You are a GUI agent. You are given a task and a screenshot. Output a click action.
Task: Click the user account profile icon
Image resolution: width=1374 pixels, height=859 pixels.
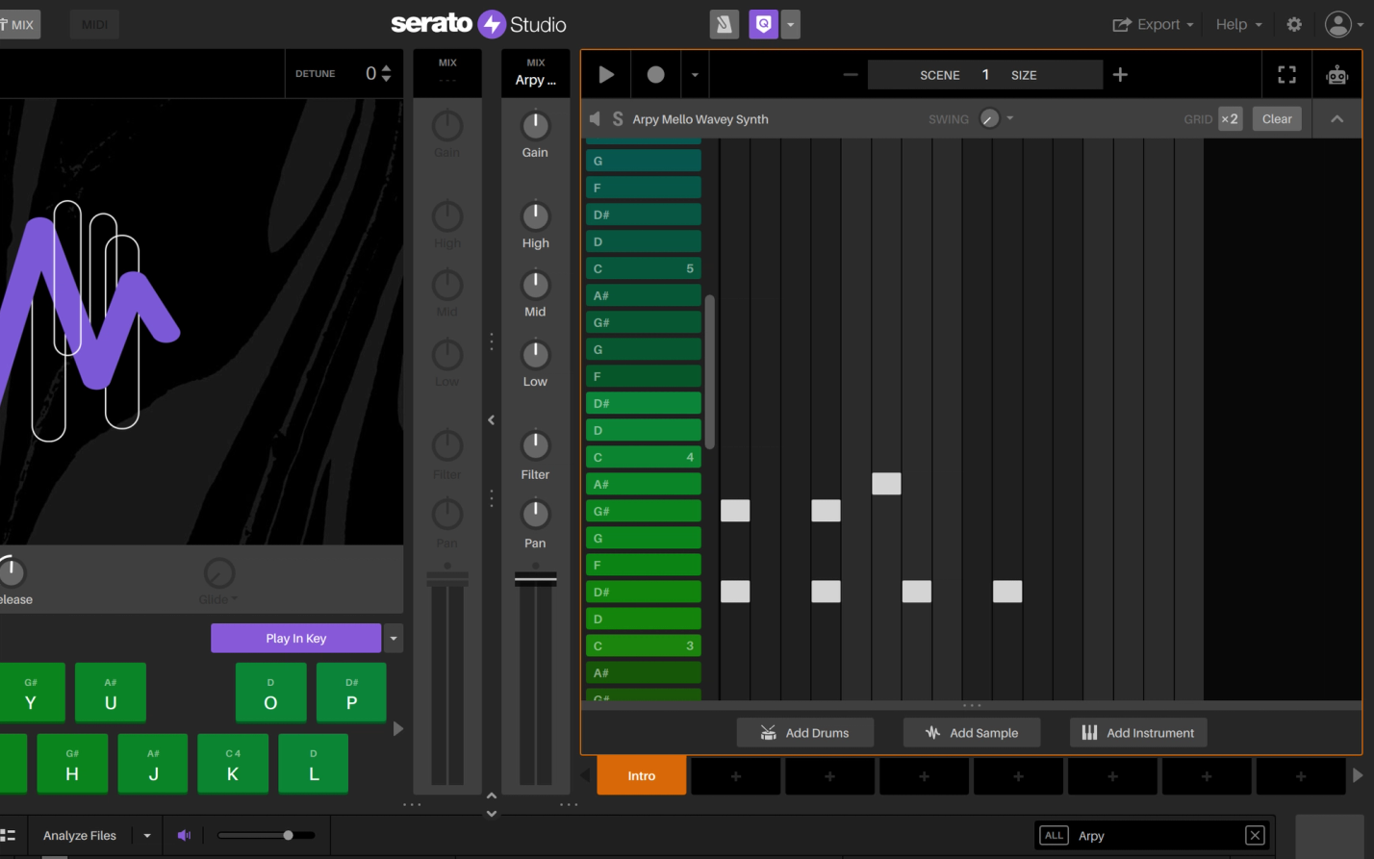1340,24
